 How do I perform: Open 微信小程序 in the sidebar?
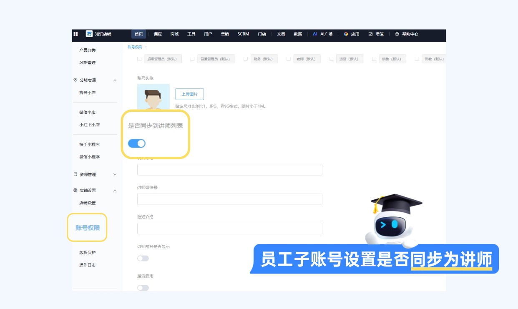click(90, 157)
